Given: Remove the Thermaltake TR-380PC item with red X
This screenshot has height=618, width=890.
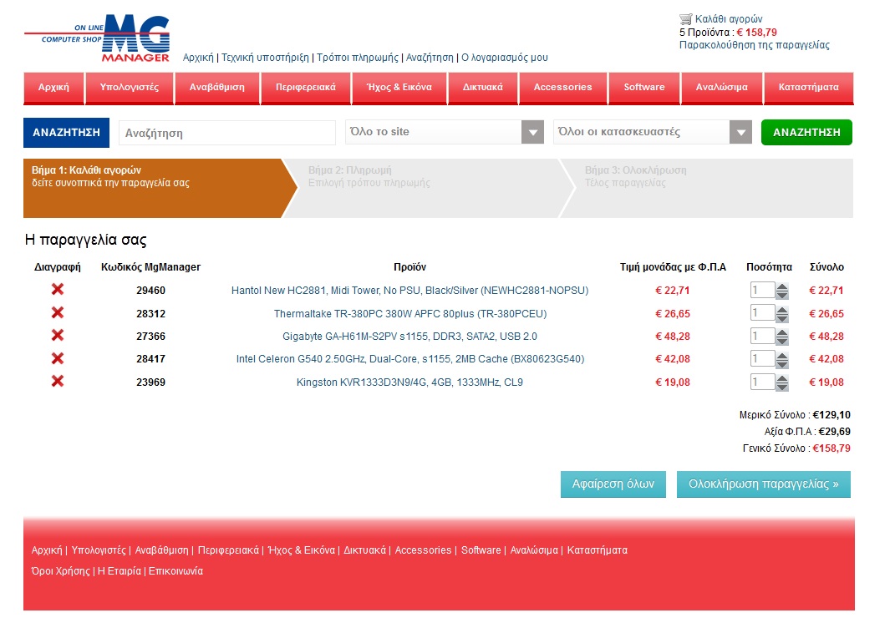Looking at the screenshot, I should [58, 312].
